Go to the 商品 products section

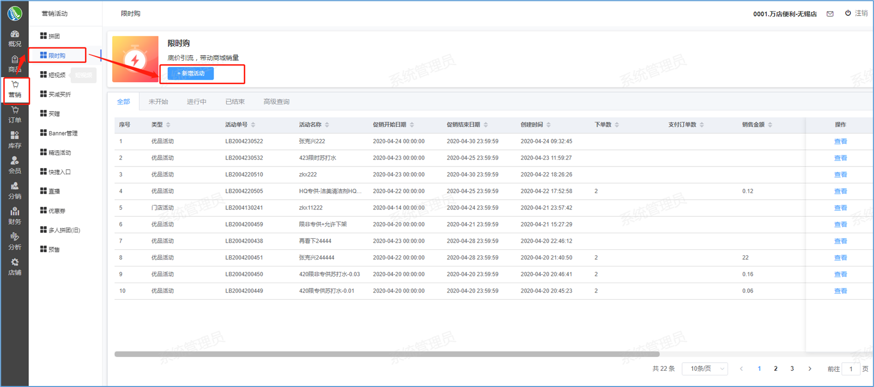point(15,64)
